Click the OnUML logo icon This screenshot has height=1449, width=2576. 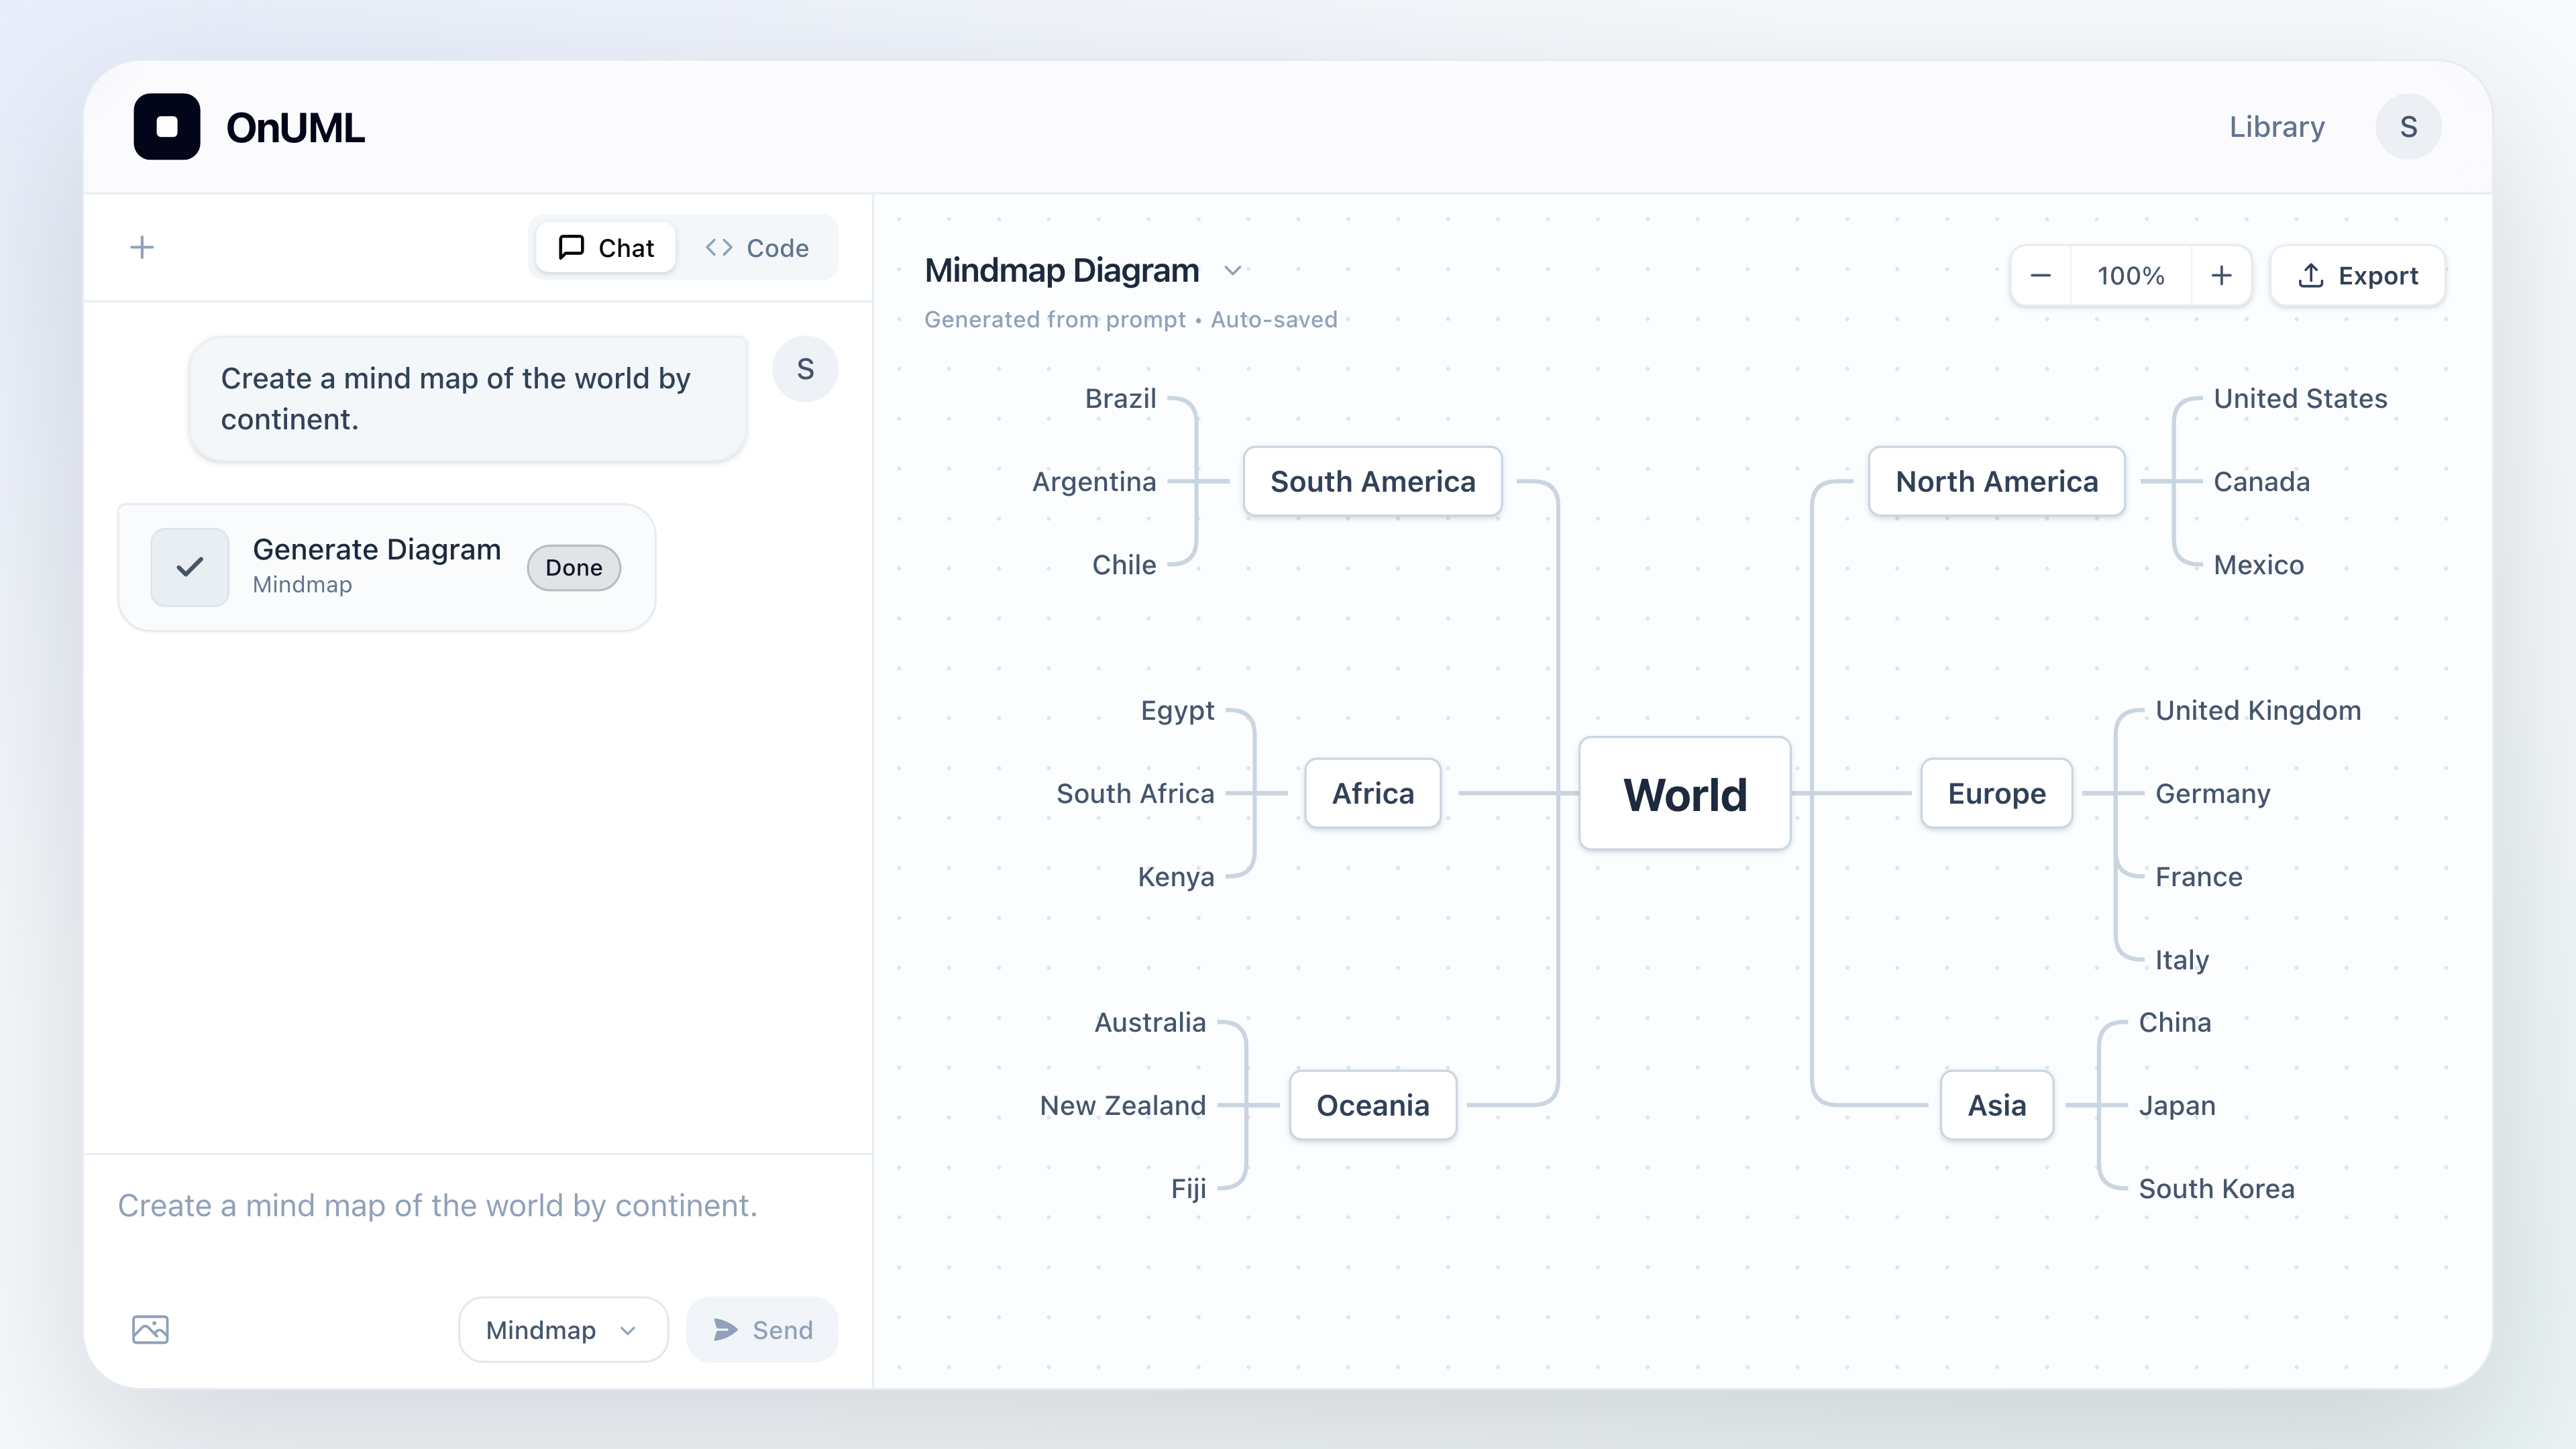167,127
